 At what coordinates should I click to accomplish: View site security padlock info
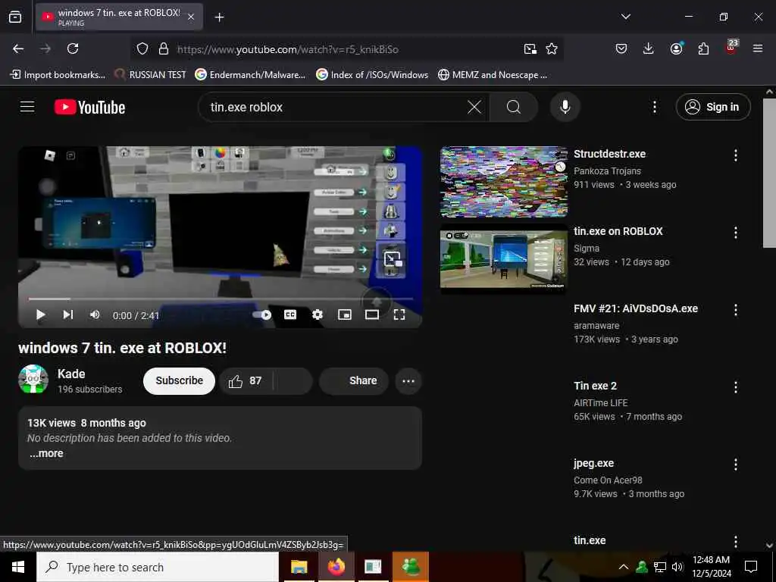pyautogui.click(x=164, y=48)
